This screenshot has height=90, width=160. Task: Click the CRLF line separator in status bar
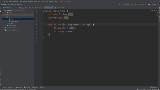pos(144,89)
